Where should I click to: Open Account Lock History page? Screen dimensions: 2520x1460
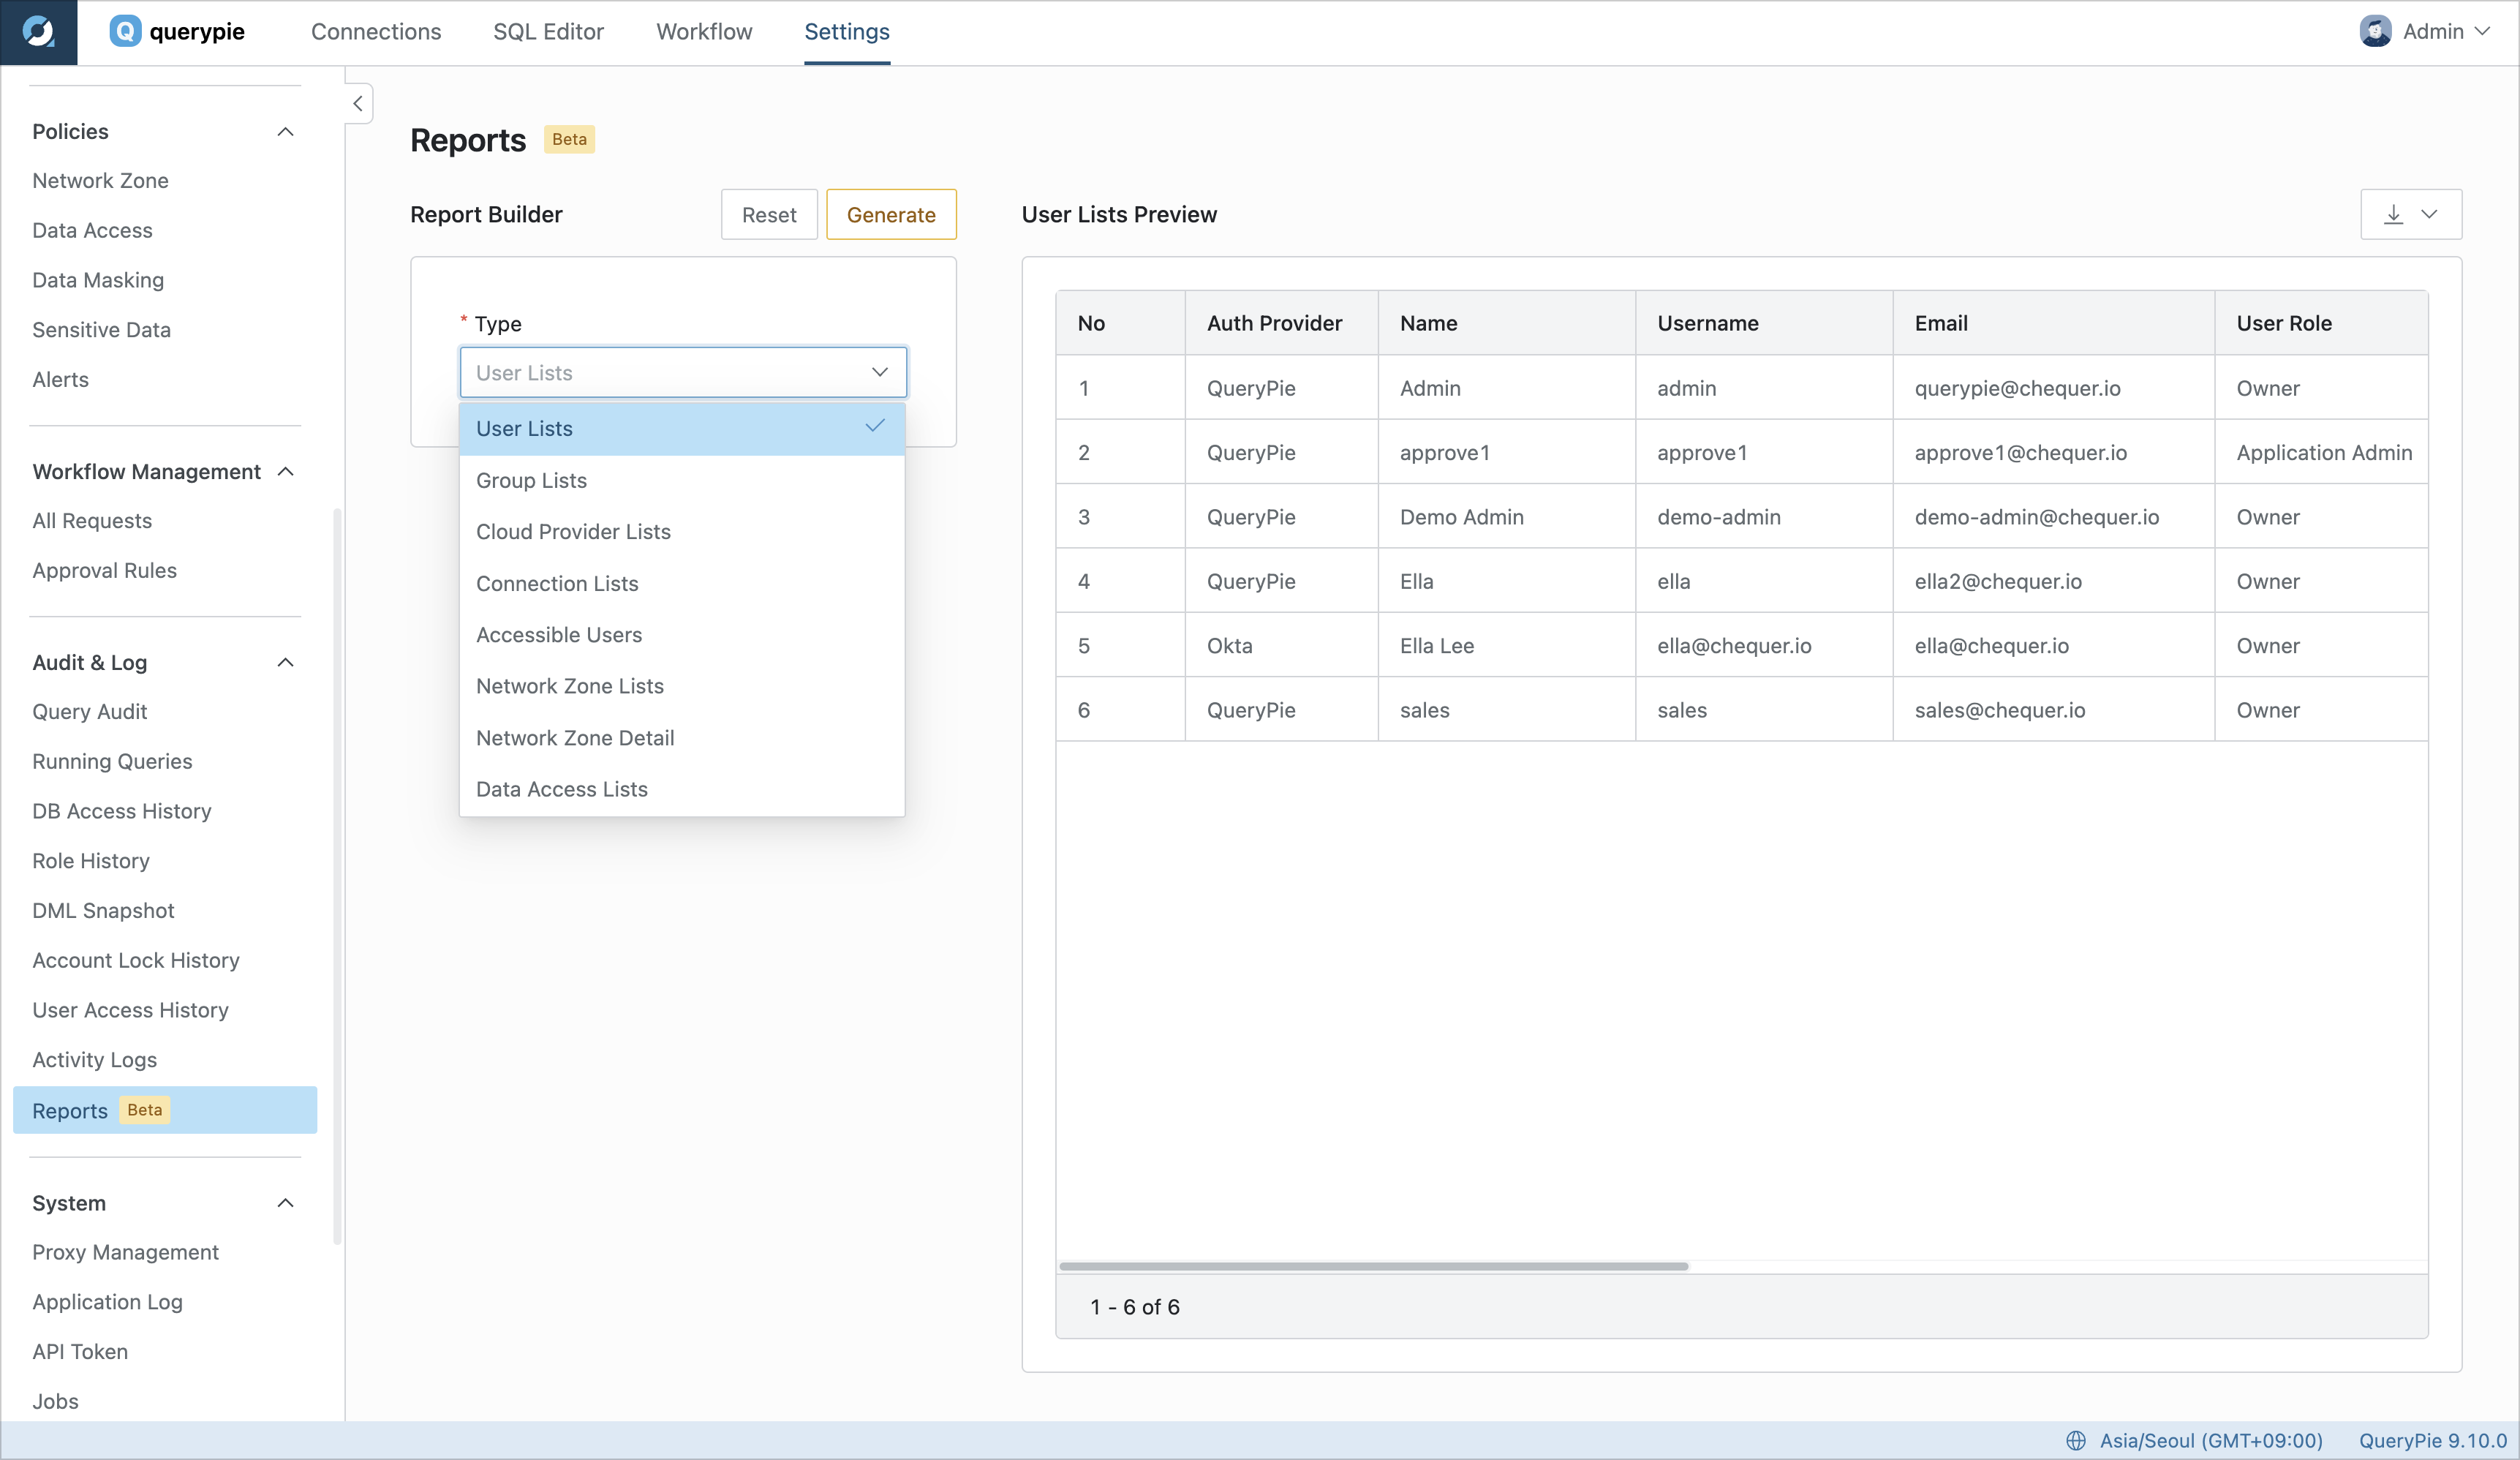tap(136, 960)
